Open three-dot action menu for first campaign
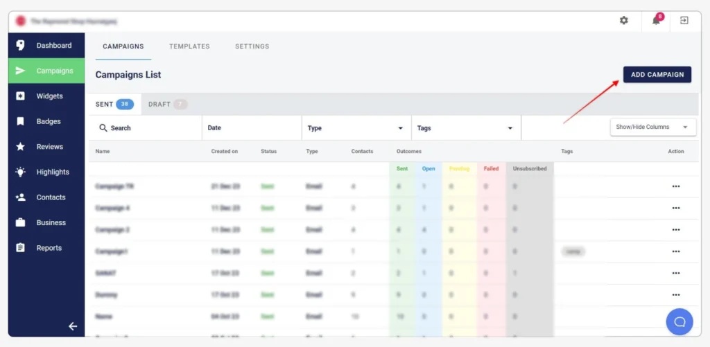710x347 pixels. pyautogui.click(x=675, y=186)
